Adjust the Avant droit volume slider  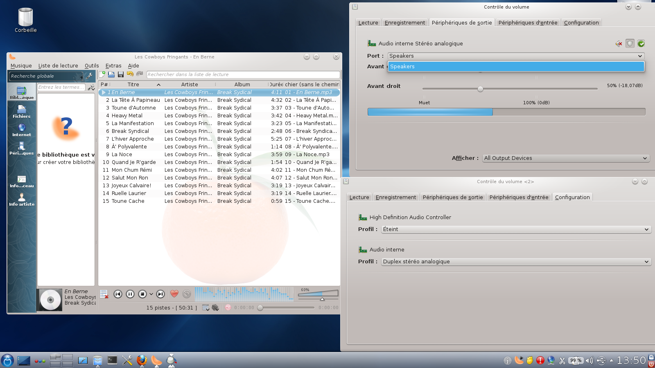point(510,89)
